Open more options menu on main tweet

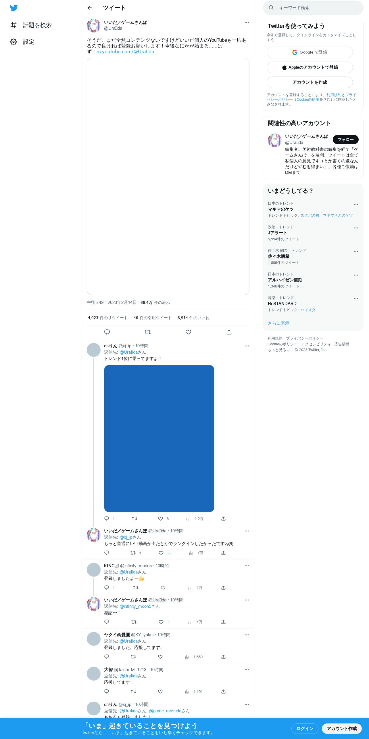247,22
